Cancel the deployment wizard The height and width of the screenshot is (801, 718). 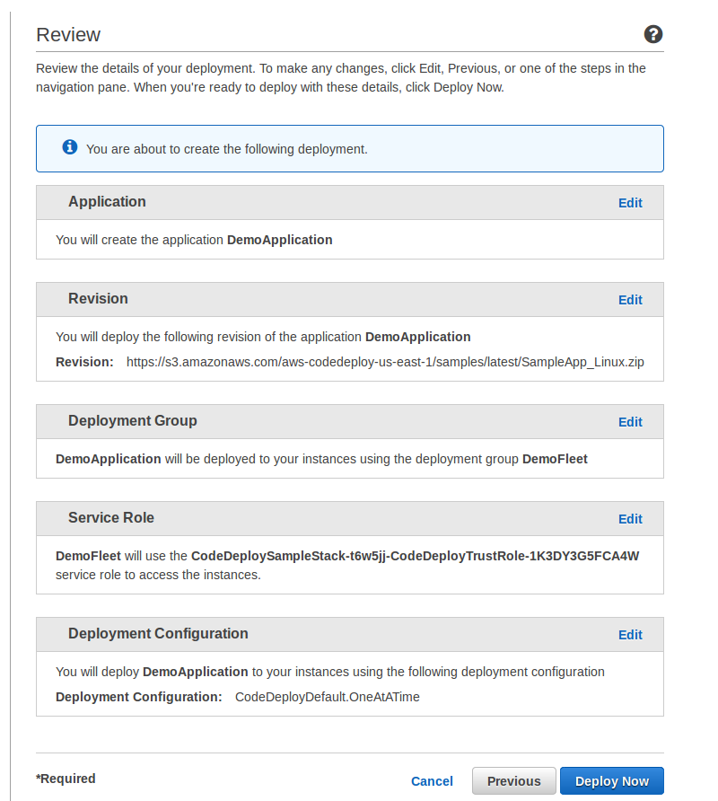432,781
